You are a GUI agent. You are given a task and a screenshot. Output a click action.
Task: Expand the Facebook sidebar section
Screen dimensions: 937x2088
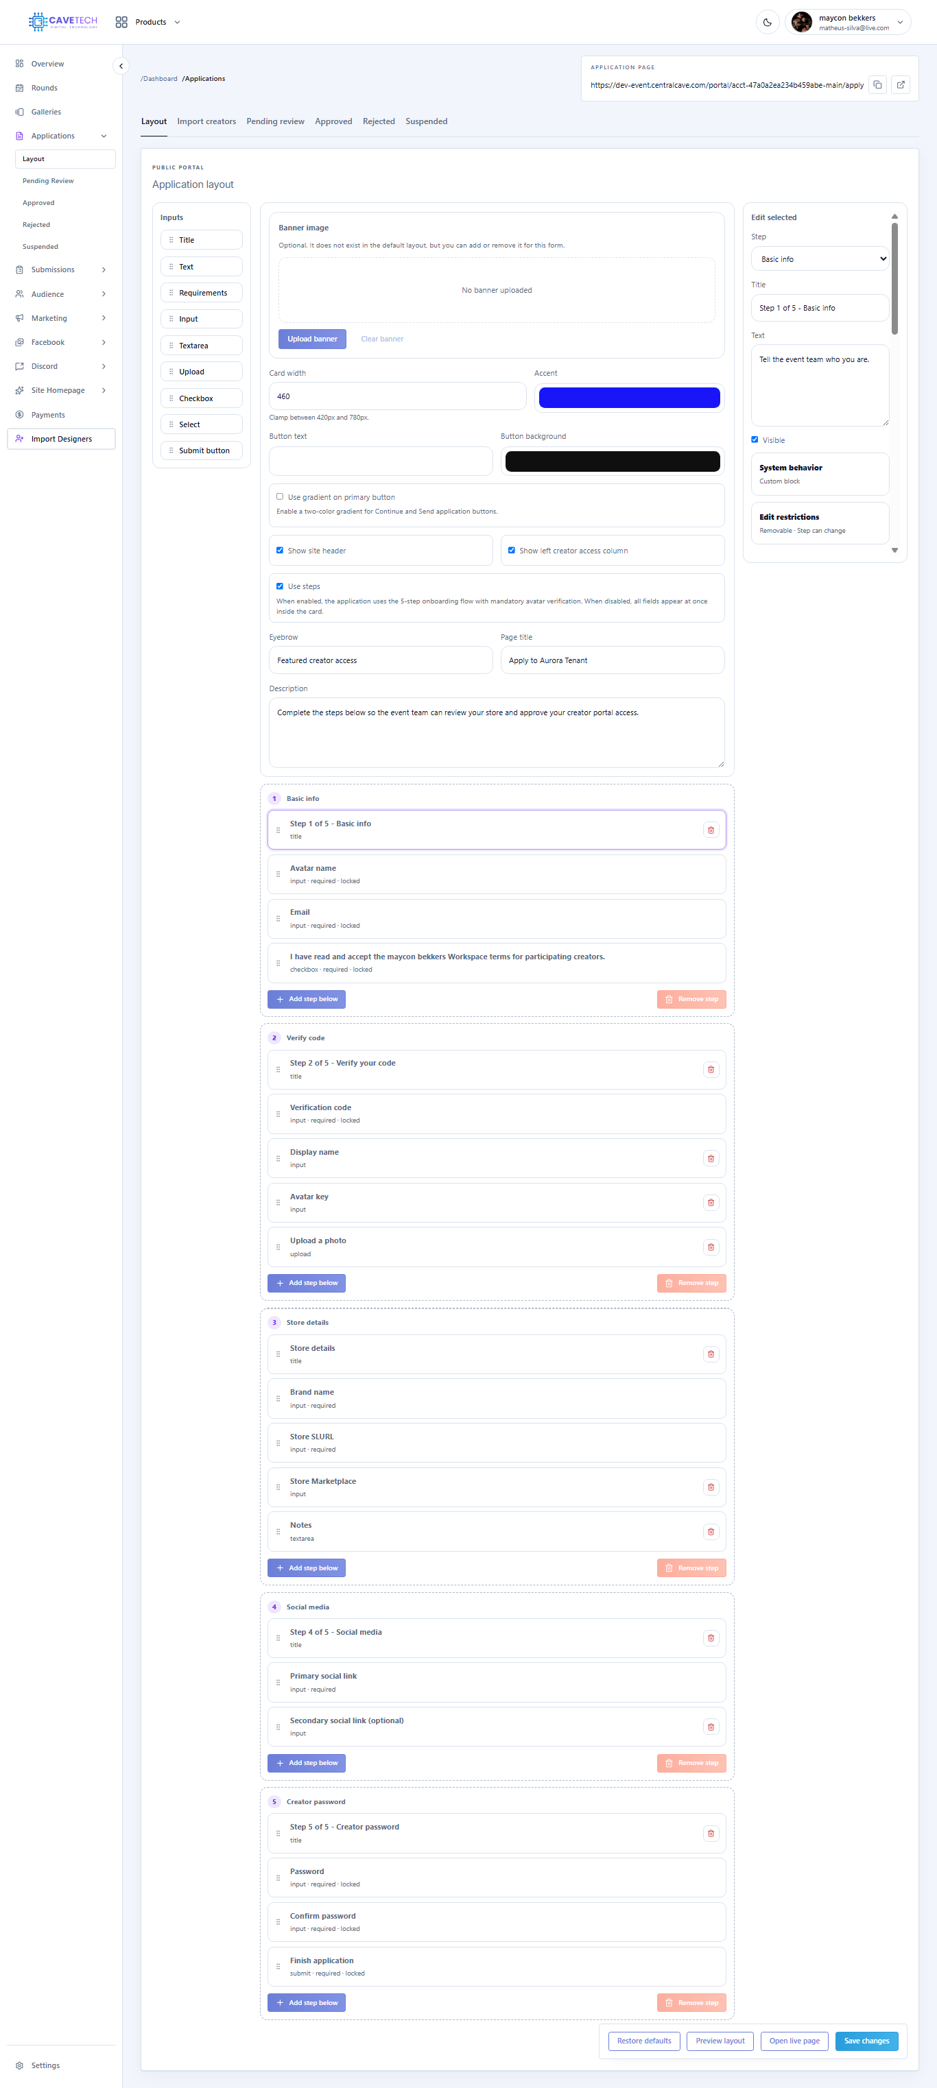[x=104, y=342]
